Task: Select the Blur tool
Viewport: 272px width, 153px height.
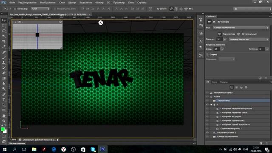Action: [x=4, y=83]
